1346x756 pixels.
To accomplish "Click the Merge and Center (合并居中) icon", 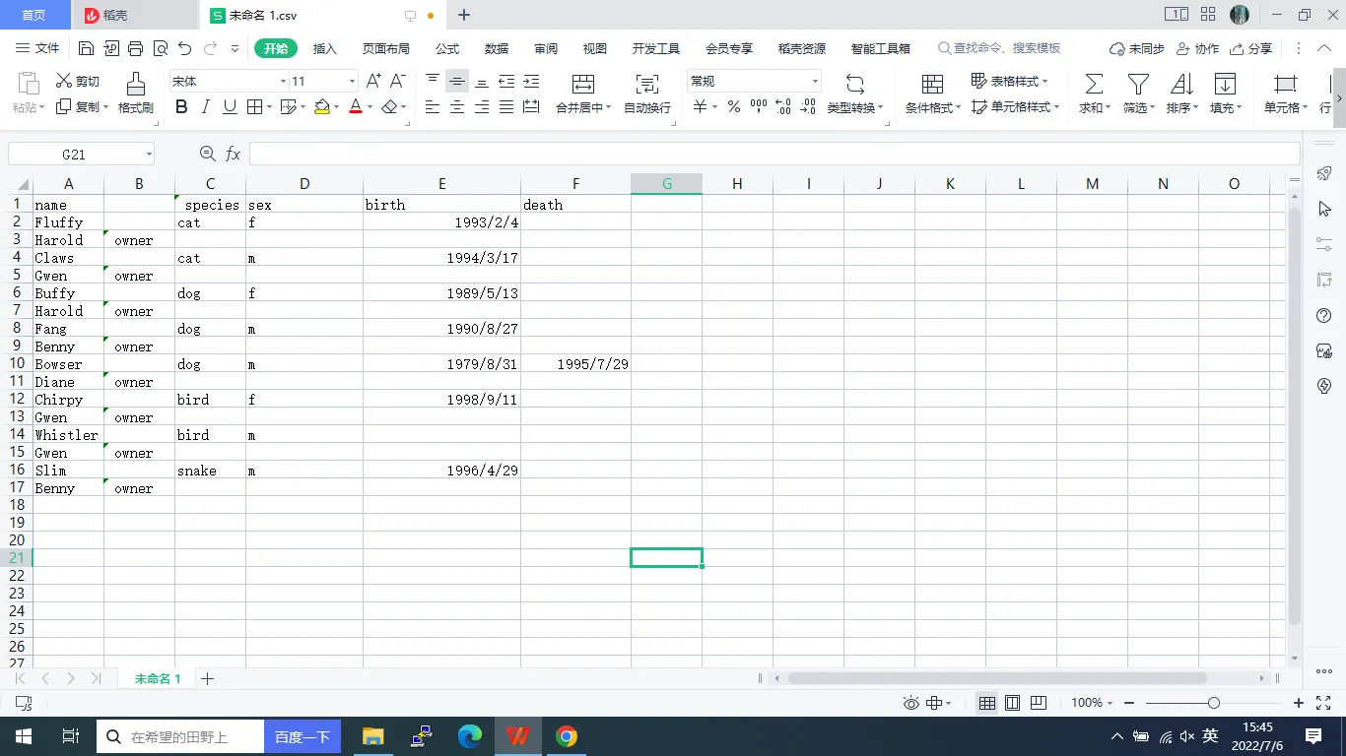I will pos(583,84).
